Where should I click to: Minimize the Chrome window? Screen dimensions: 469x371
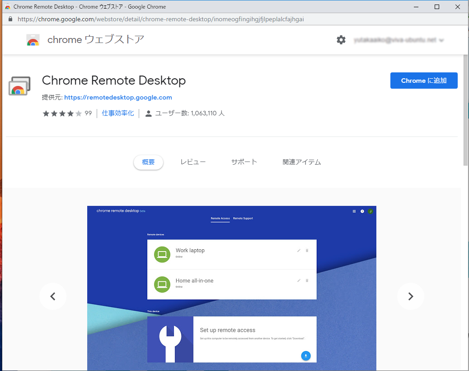(416, 7)
